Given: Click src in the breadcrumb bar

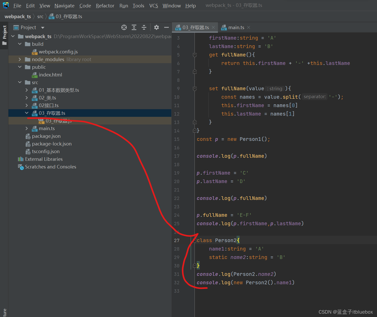Looking at the screenshot, I should pos(40,16).
